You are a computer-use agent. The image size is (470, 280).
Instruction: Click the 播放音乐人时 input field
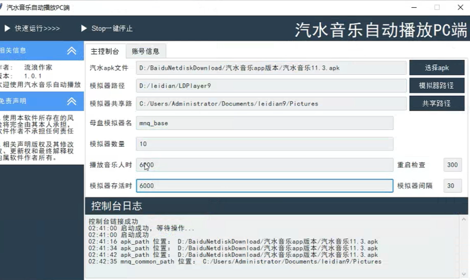pos(265,165)
